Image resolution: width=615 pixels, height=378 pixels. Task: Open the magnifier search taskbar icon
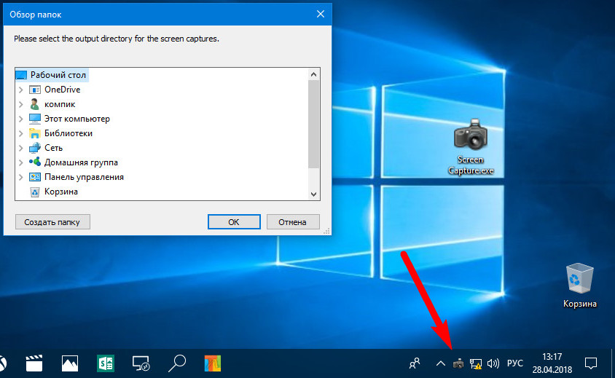tap(177, 363)
